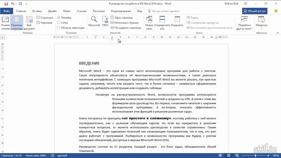Switch to the Рассылки tab

point(98,11)
